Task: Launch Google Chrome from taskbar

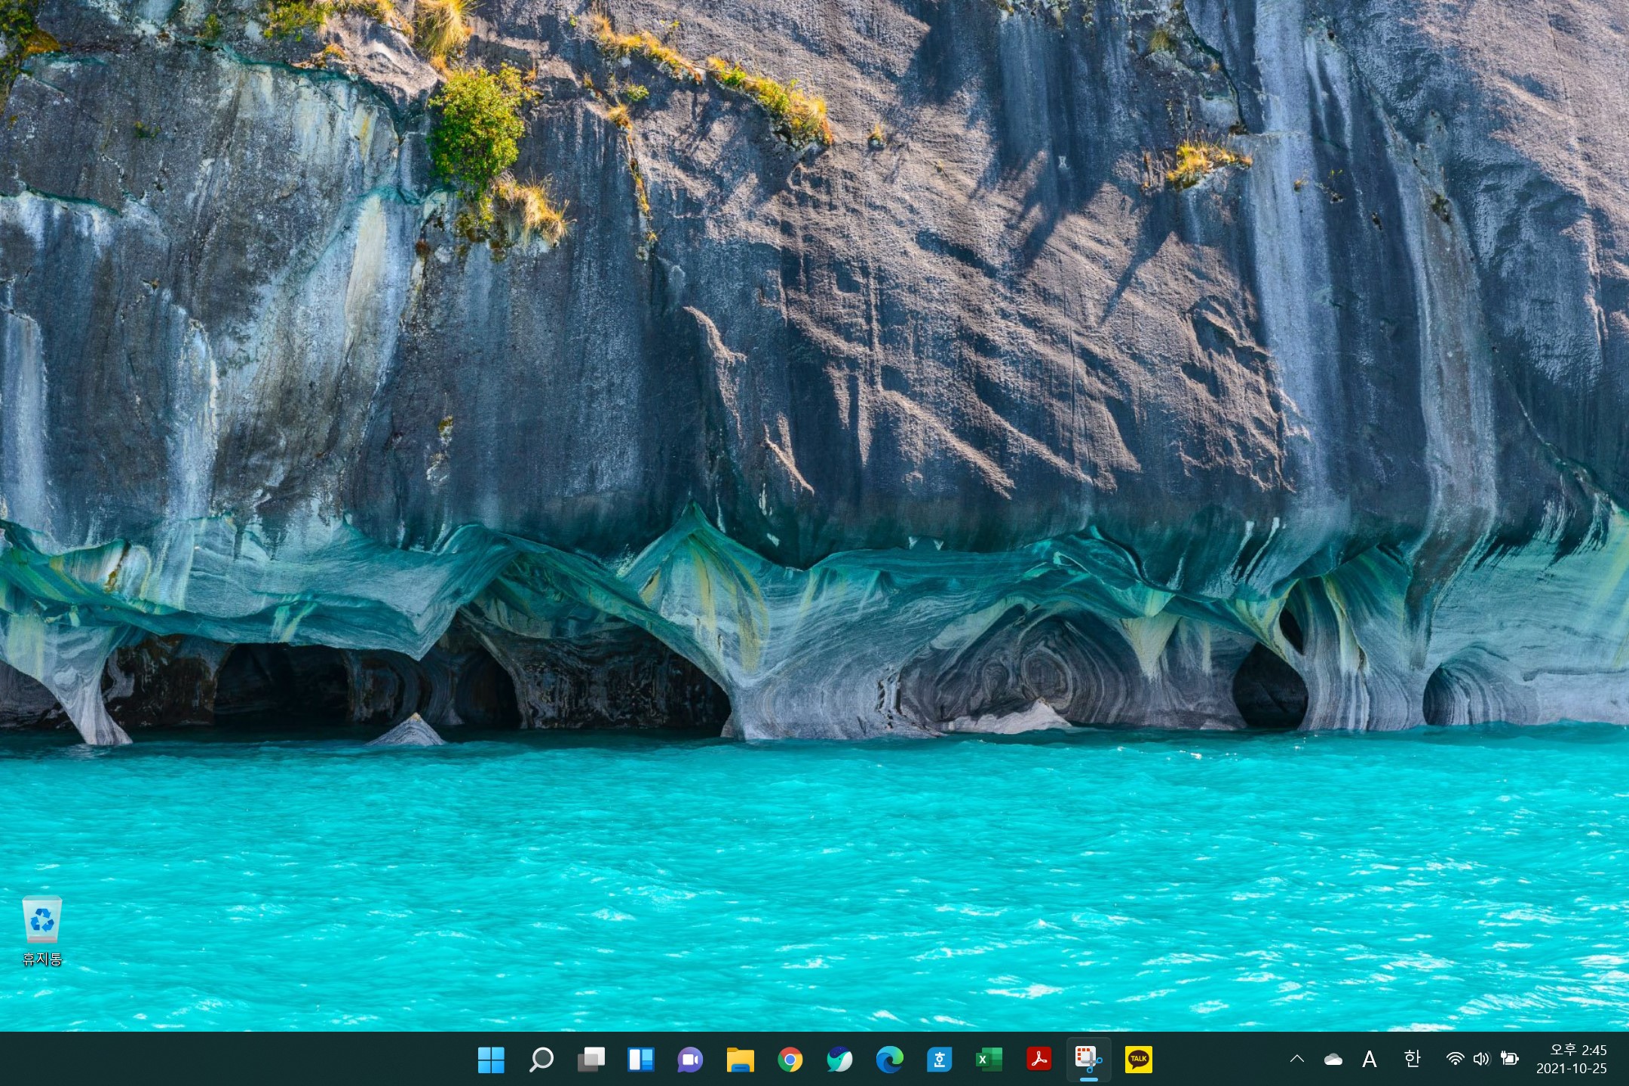Action: click(790, 1060)
